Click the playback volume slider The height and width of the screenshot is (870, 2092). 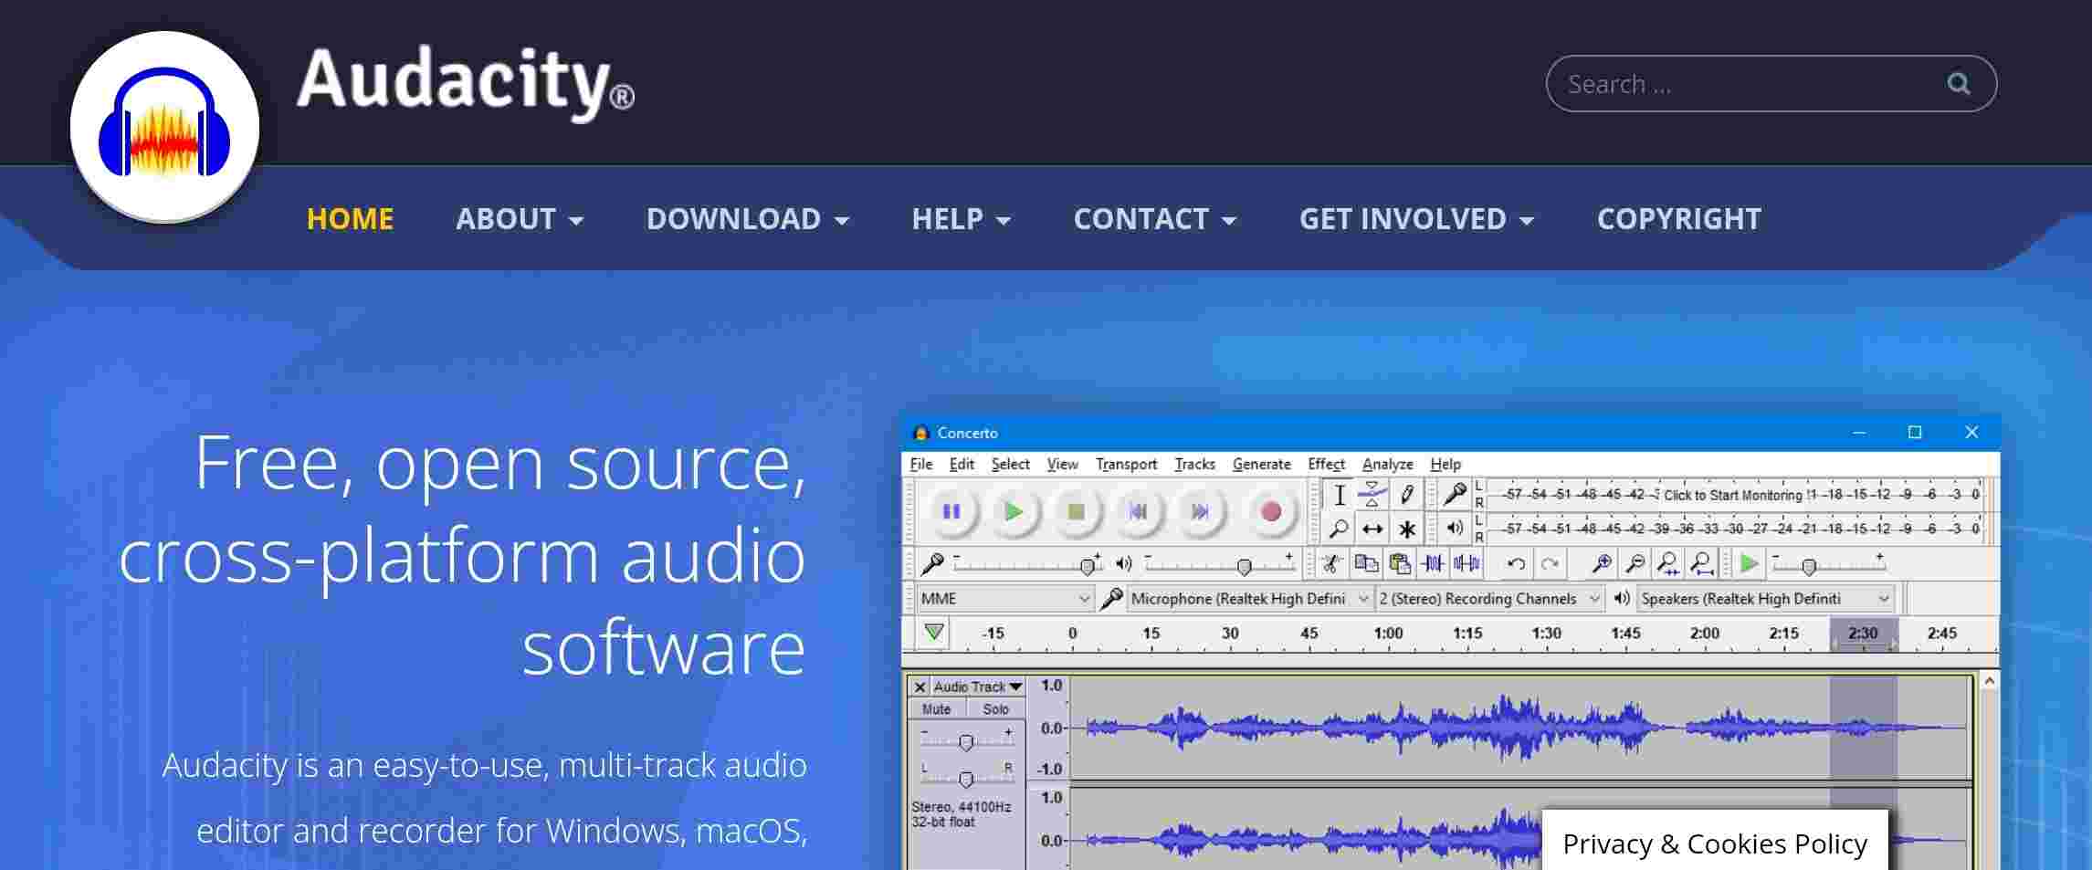tap(1219, 564)
